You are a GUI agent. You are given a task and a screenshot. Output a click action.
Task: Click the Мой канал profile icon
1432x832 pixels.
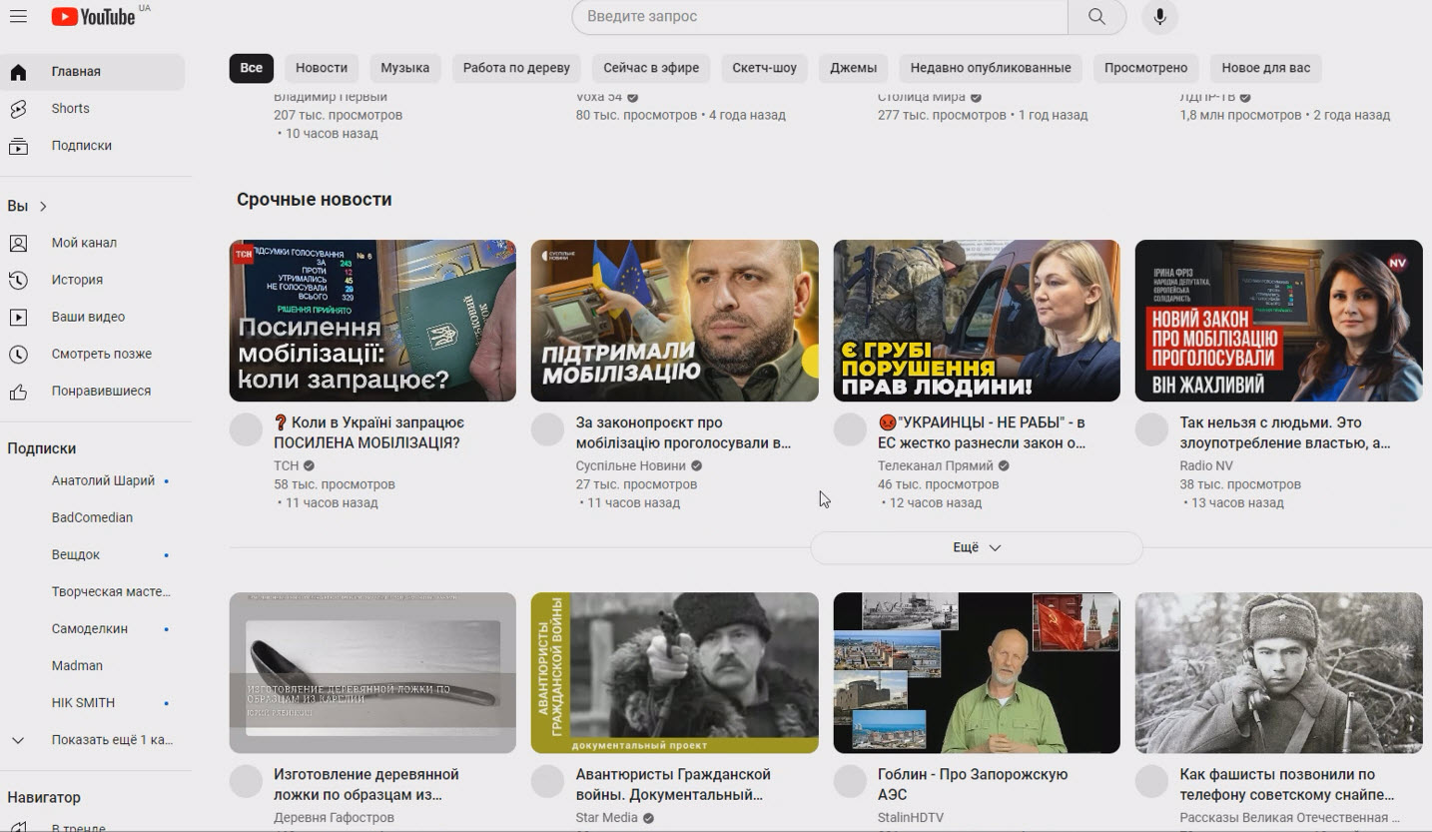point(18,243)
